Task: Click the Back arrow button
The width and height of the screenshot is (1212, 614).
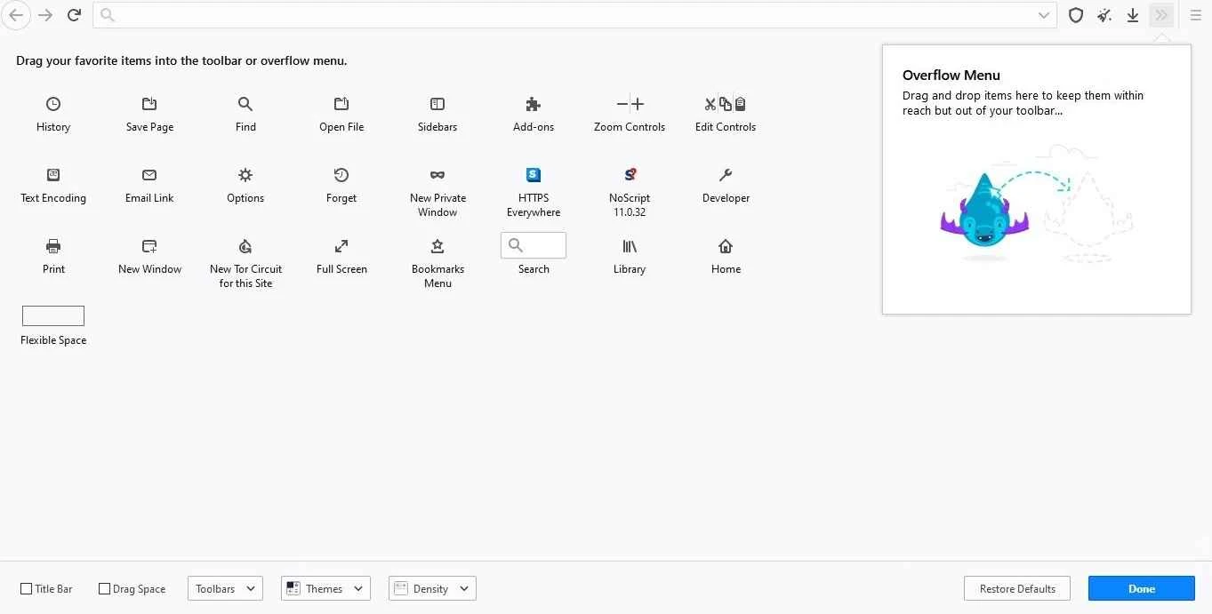Action: pyautogui.click(x=16, y=15)
